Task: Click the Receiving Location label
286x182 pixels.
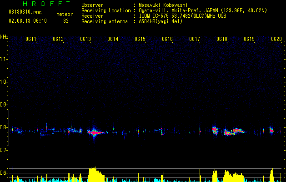Action: coord(106,10)
